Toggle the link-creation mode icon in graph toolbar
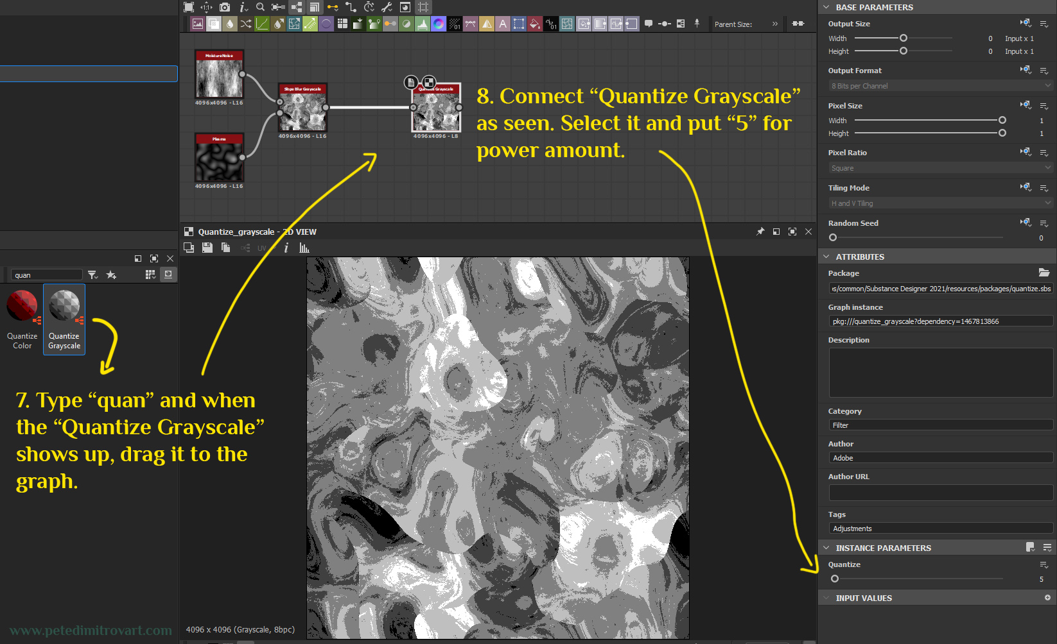The width and height of the screenshot is (1057, 644). tap(333, 7)
